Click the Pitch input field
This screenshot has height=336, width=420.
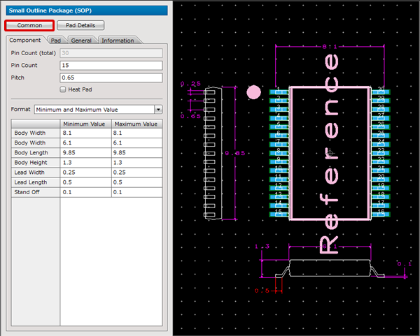tap(111, 77)
